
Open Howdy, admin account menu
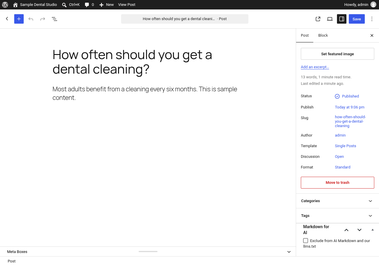pyautogui.click(x=360, y=5)
